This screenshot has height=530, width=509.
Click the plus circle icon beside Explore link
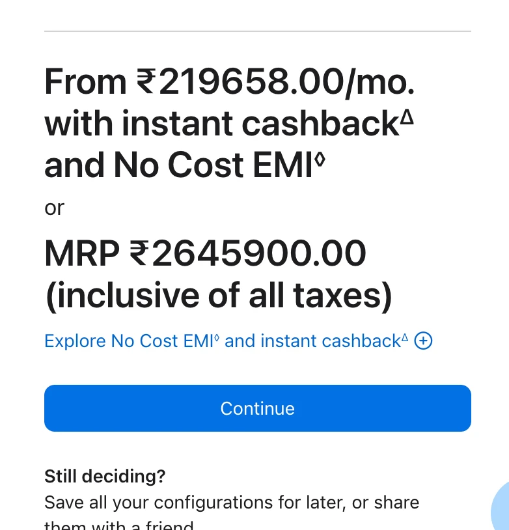coord(423,341)
